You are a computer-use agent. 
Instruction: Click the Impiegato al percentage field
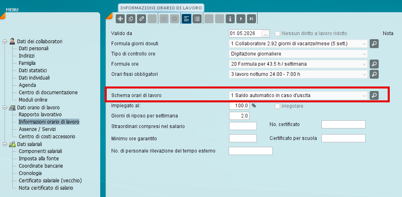pyautogui.click(x=239, y=106)
